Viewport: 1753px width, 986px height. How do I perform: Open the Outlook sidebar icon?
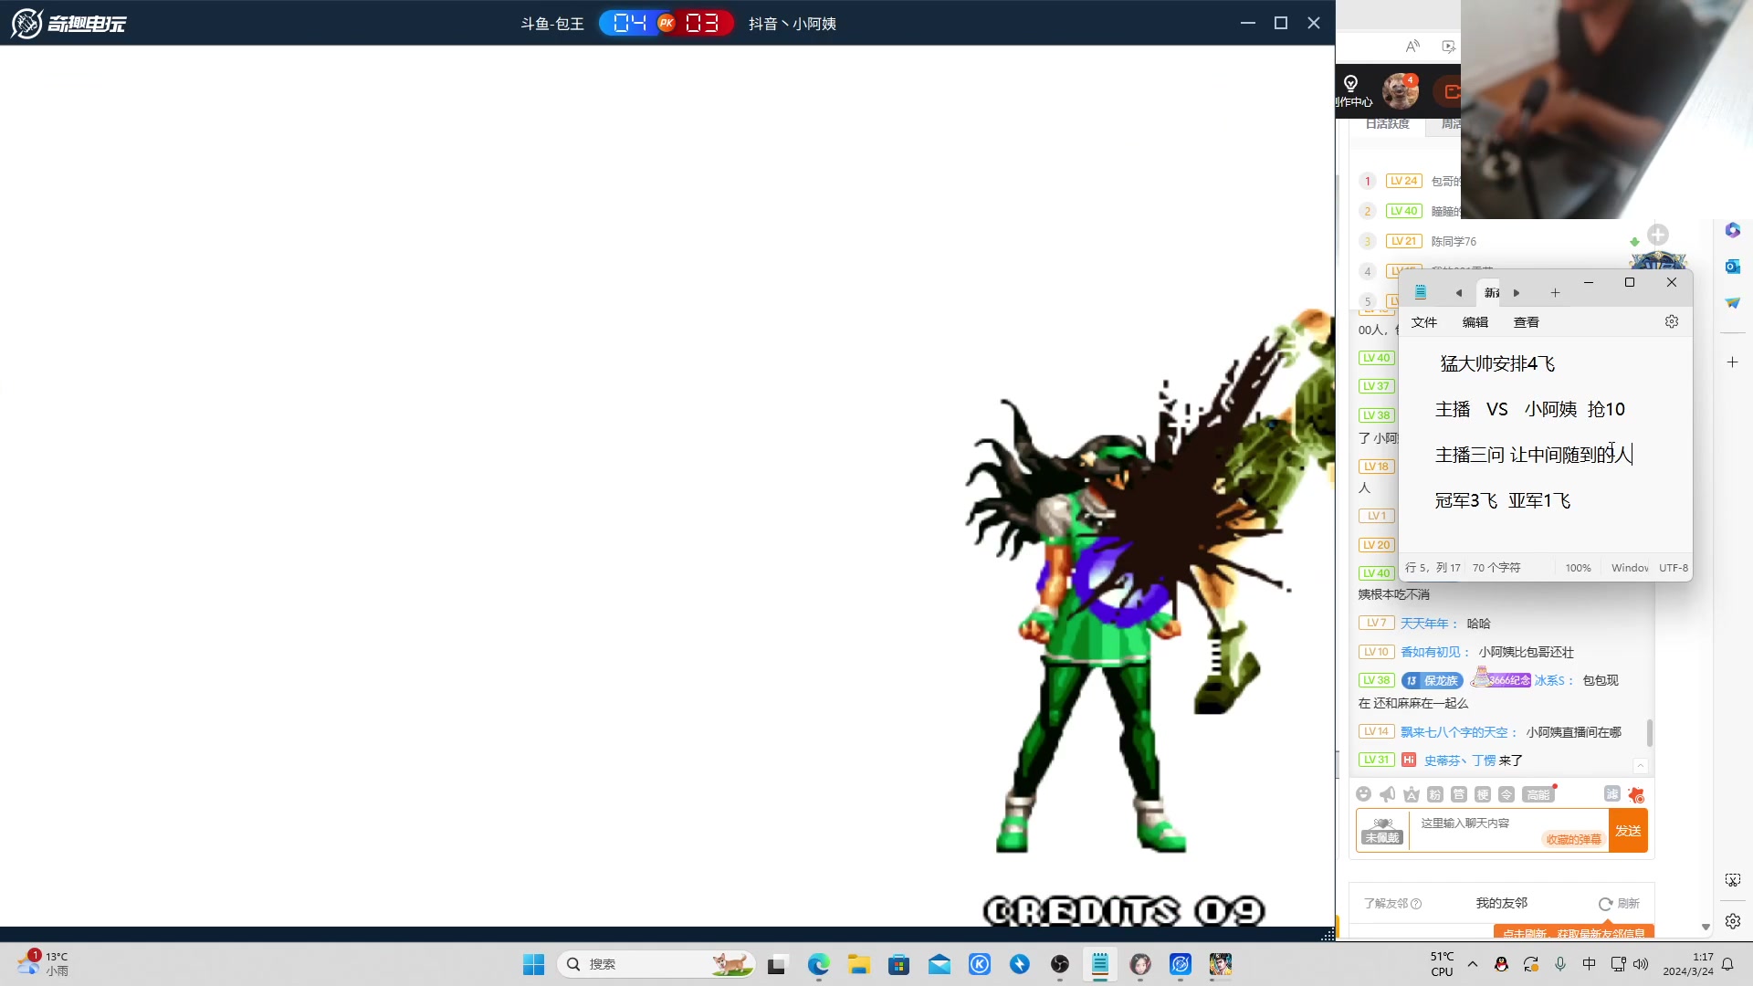[1733, 267]
